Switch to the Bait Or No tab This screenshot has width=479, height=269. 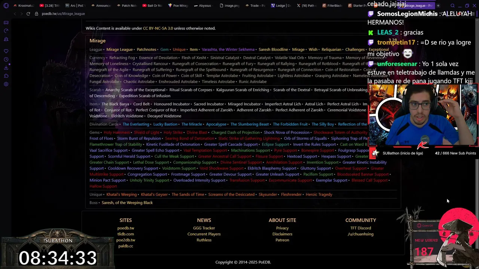[x=152, y=6]
